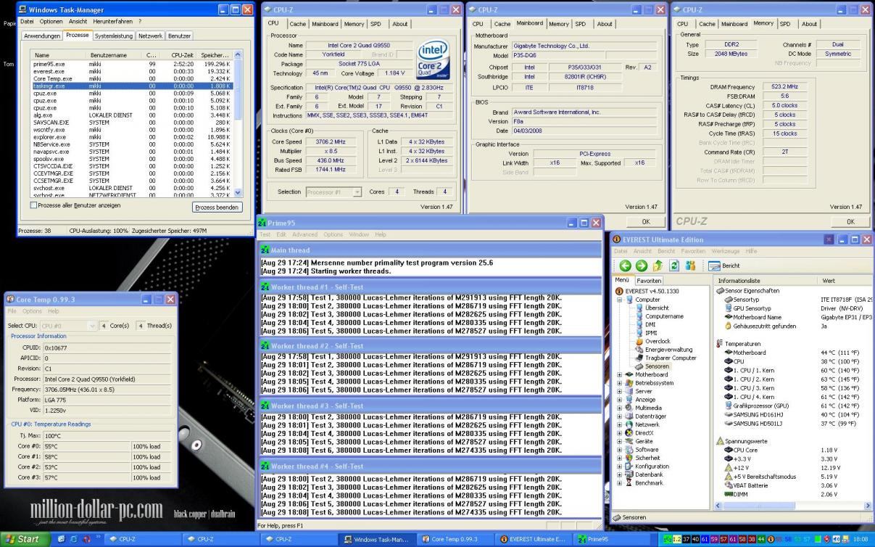The image size is (875, 547).
Task: Open Werkzeuge menu in EVEREST
Action: pos(726,251)
